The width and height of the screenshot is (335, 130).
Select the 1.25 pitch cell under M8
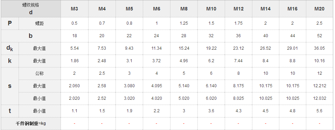184,23
